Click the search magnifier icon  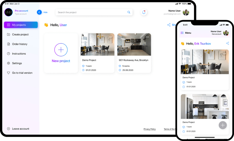(x=129, y=12)
